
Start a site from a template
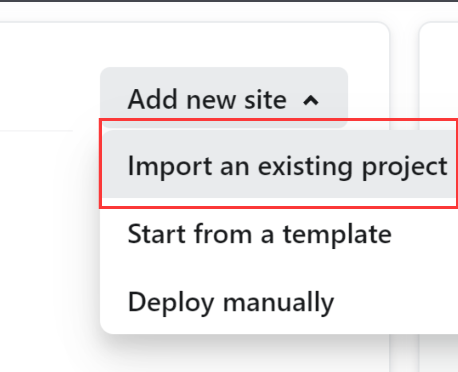[279, 233]
